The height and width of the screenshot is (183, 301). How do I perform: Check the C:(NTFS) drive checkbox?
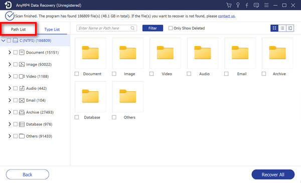(x=9, y=41)
